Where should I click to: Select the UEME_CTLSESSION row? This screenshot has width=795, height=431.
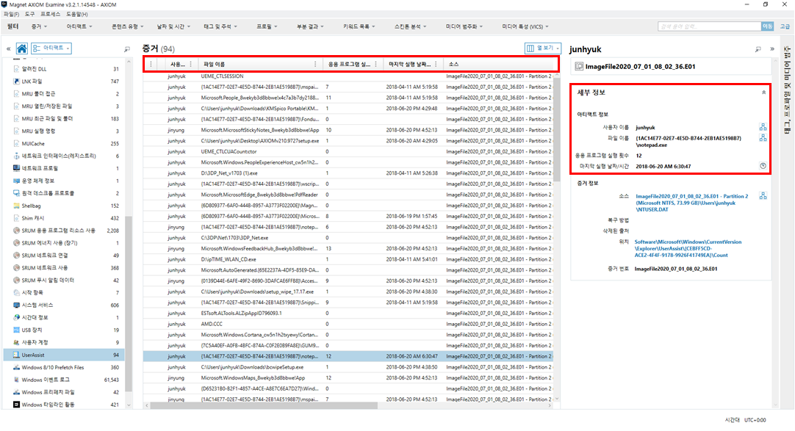tap(348, 76)
